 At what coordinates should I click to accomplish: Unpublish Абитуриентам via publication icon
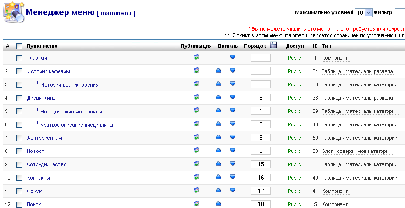pos(196,137)
